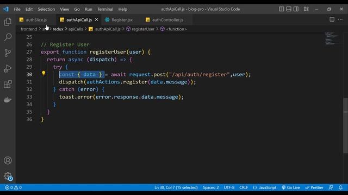The image size is (348, 195).
Task: Open the Docker view in activity bar
Action: tap(8, 100)
